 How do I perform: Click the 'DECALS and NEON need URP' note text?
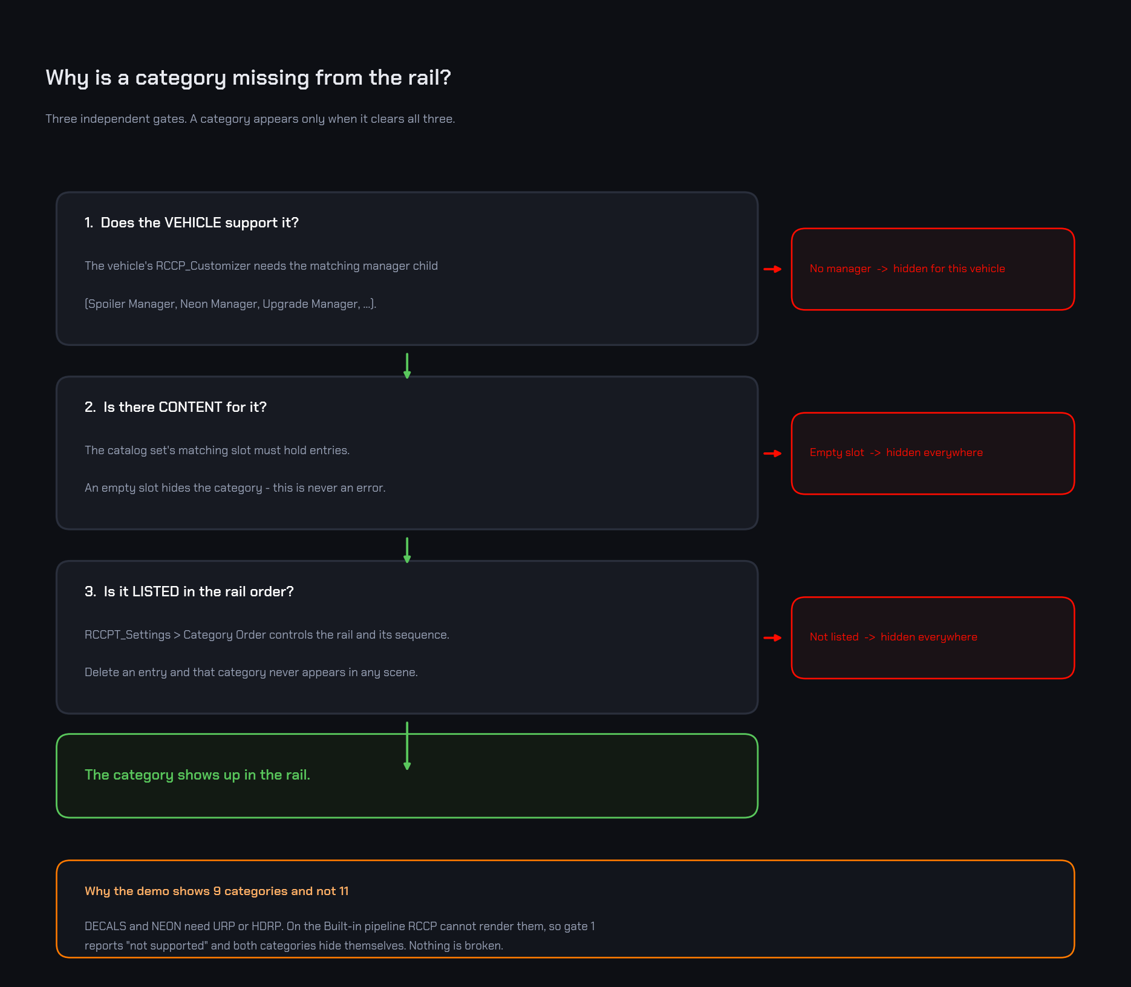[x=340, y=936]
